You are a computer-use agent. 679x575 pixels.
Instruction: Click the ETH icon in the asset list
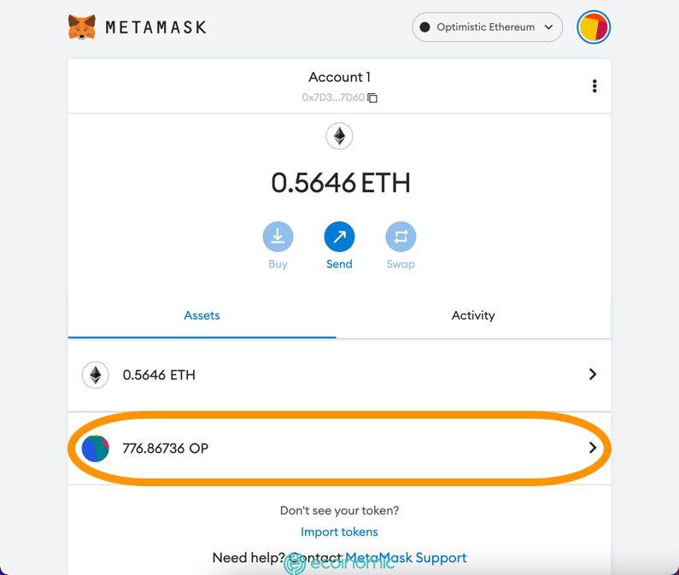tap(96, 375)
